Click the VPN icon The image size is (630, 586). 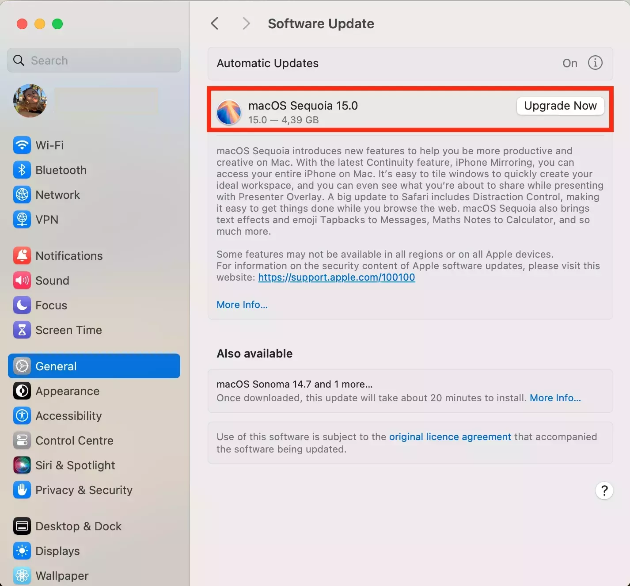point(22,219)
